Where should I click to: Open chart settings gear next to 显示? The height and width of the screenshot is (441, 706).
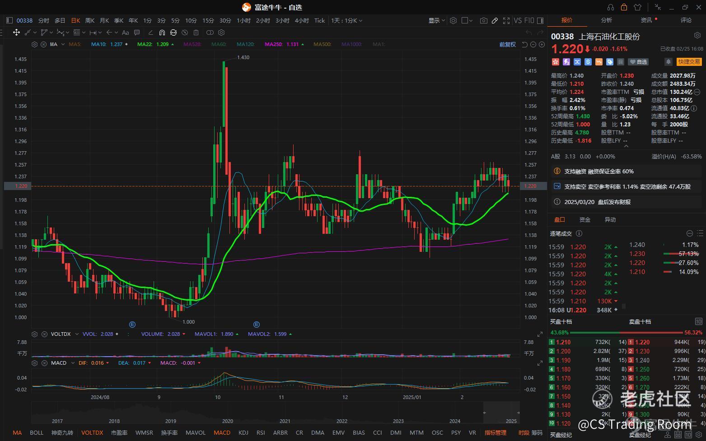pyautogui.click(x=453, y=20)
